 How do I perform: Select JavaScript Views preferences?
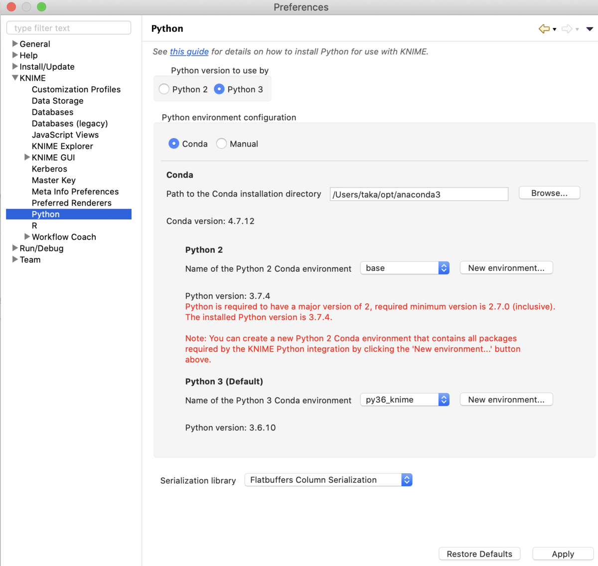[65, 135]
